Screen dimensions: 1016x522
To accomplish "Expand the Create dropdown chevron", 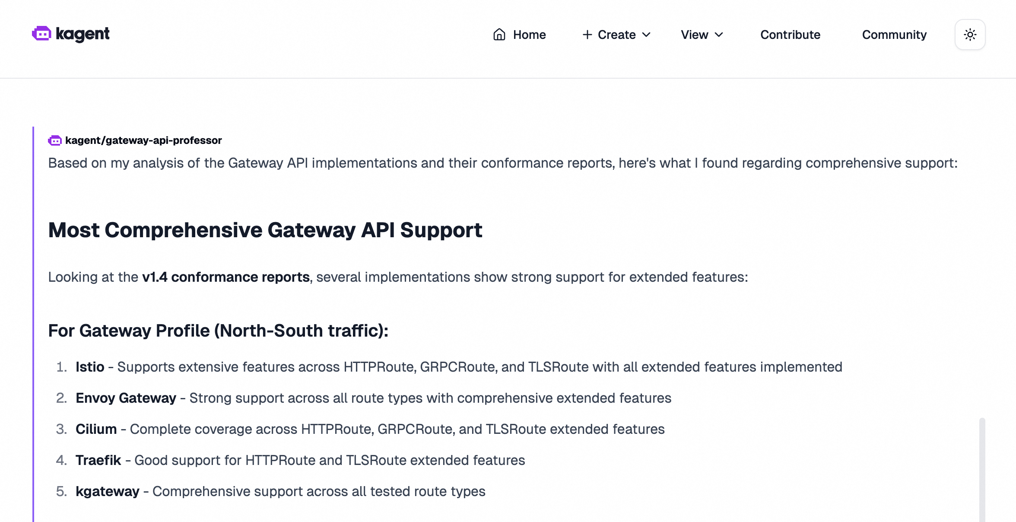I will click(647, 35).
